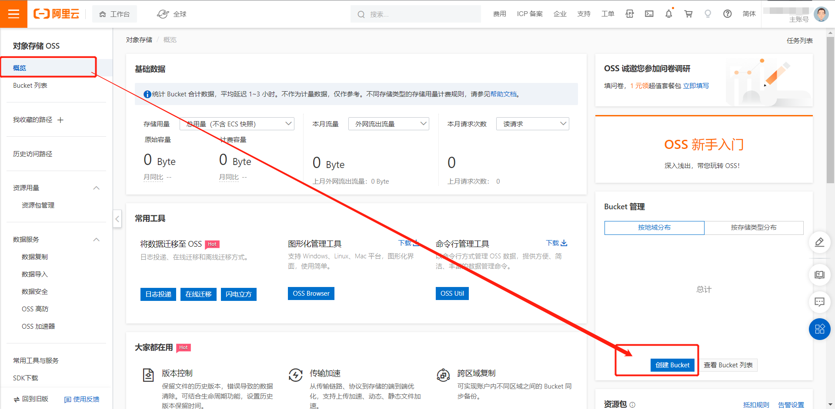Open OSS 高防 in sidebar
The image size is (835, 409).
pos(35,309)
